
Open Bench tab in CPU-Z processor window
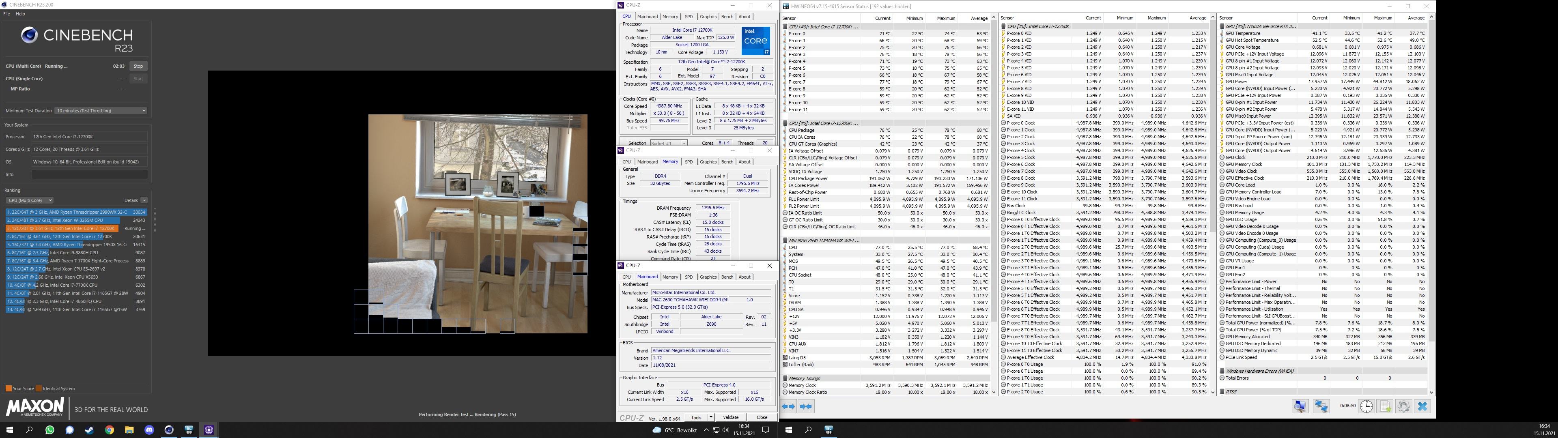coord(727,17)
